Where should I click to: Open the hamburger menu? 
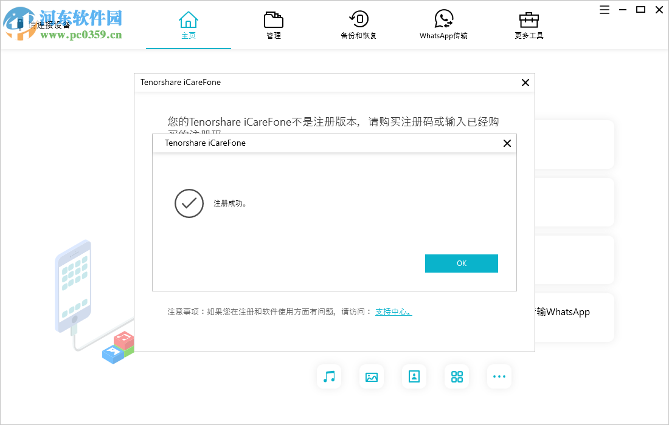[604, 10]
